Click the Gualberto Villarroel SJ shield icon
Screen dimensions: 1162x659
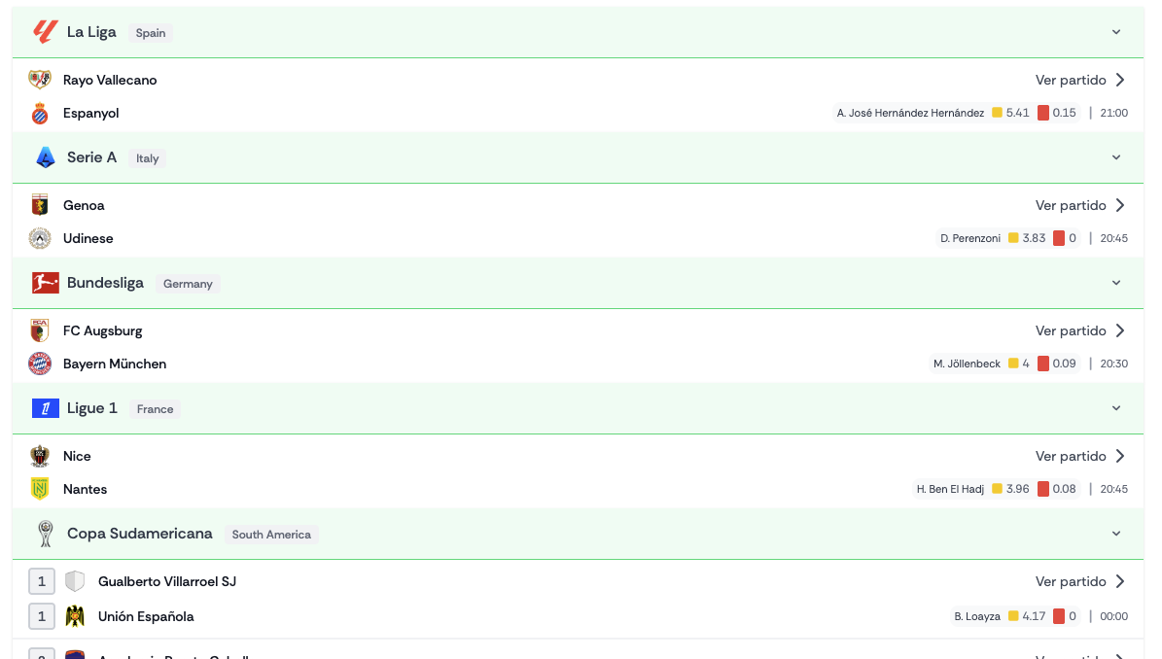(x=75, y=581)
